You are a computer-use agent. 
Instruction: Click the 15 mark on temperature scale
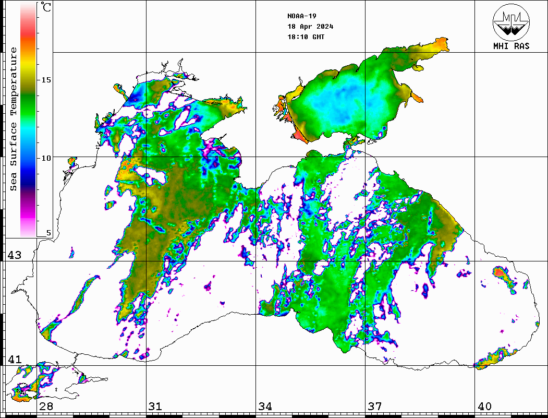click(46, 80)
